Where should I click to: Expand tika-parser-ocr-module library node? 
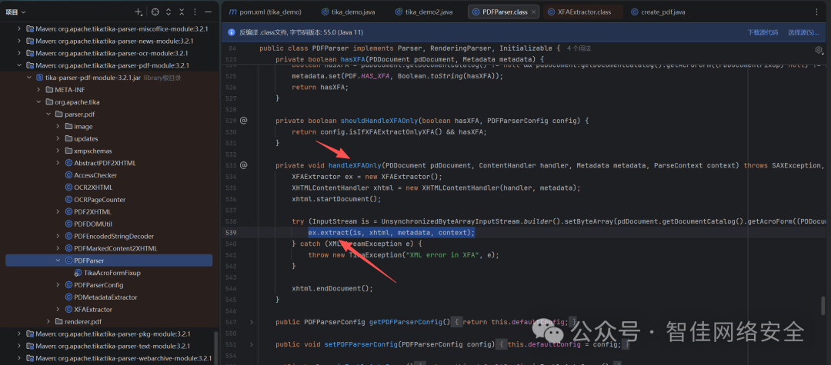19,53
